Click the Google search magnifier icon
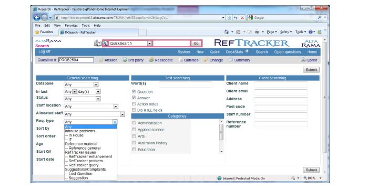Screen dimensions: 367x190 (320, 17)
